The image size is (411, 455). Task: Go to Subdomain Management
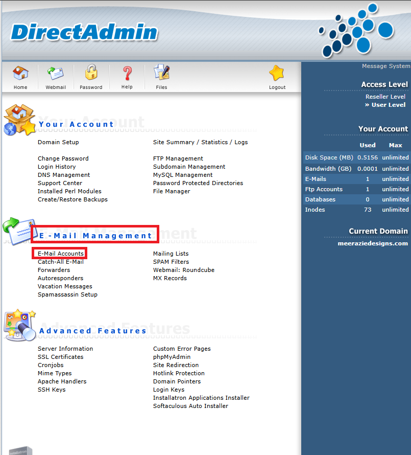point(189,167)
